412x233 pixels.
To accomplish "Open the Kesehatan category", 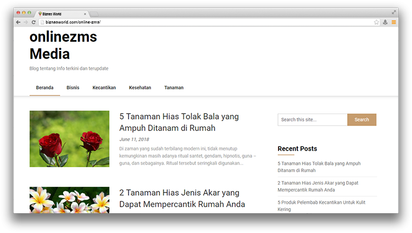I will tap(140, 88).
